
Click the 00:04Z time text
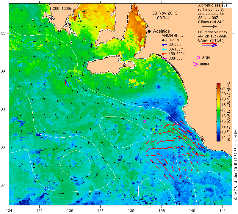click(163, 18)
